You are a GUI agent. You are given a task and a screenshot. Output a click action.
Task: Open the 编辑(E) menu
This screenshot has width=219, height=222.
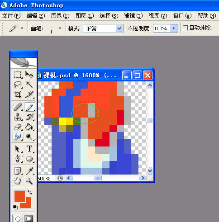[x=36, y=16]
